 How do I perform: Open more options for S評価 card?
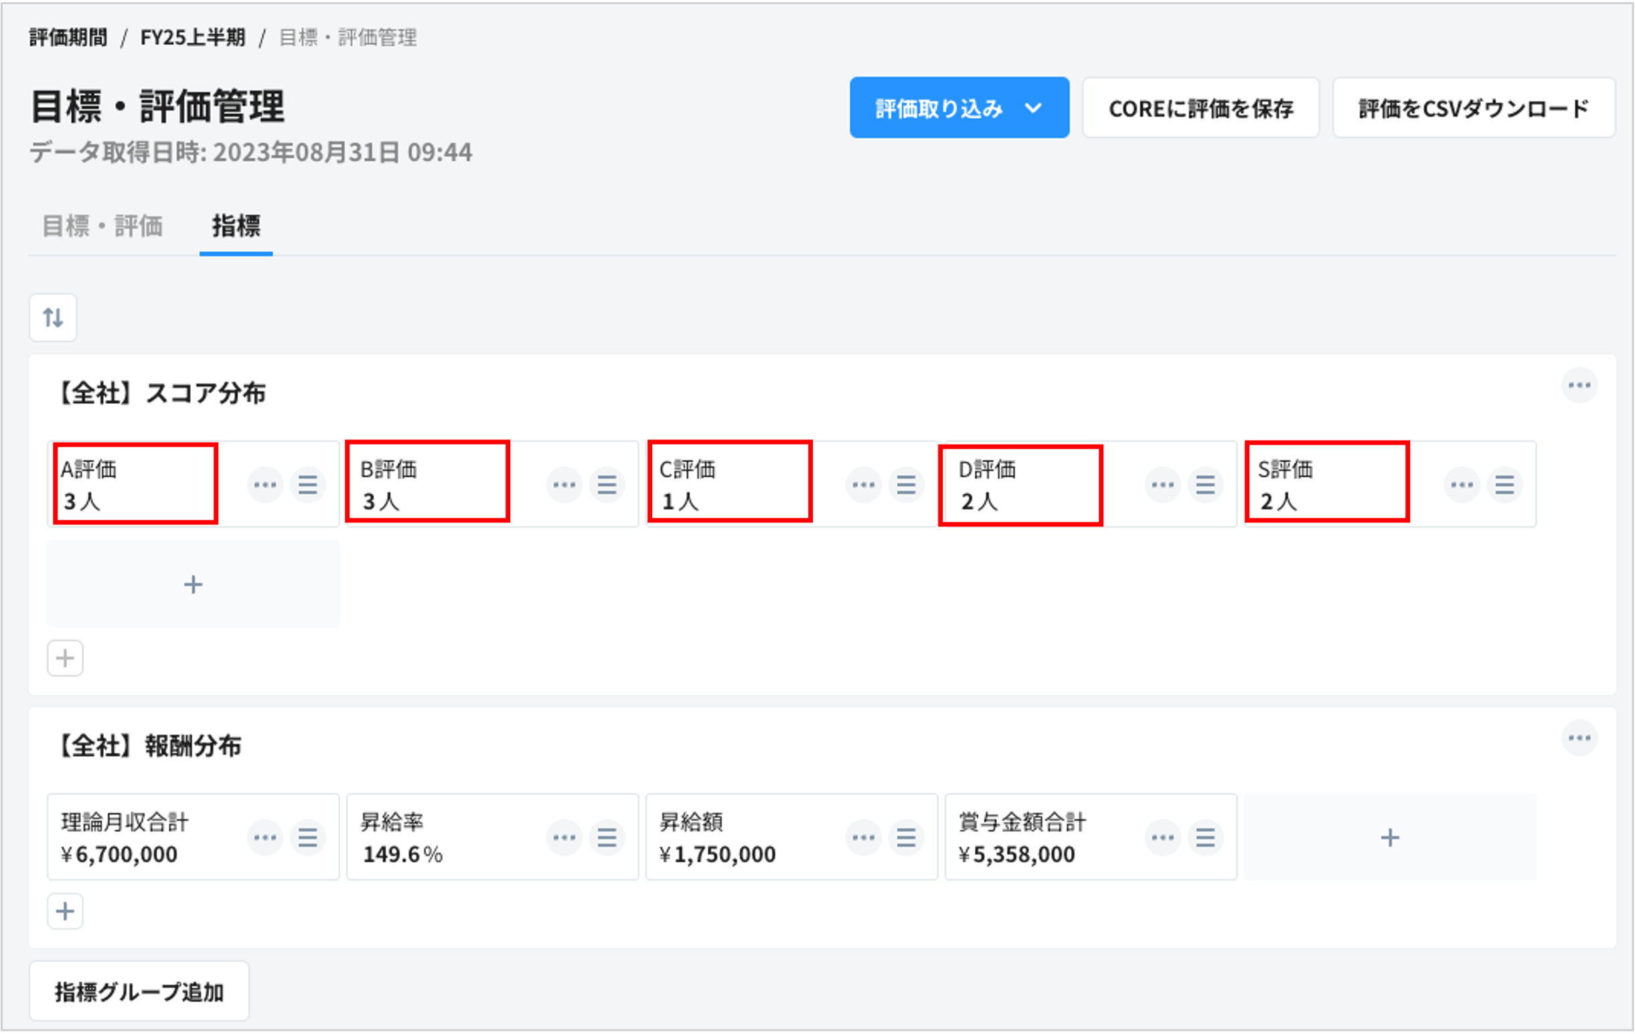[1461, 485]
